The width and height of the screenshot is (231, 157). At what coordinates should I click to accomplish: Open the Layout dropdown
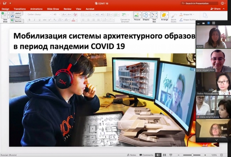point(17,13)
